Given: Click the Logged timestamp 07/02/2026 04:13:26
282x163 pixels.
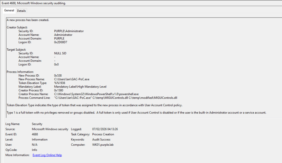Looking at the screenshot, I should (x=105, y=129).
